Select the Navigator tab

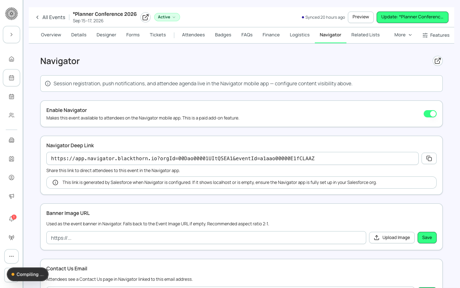tap(331, 35)
